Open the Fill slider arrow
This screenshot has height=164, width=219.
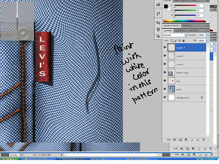pyautogui.click(x=207, y=41)
